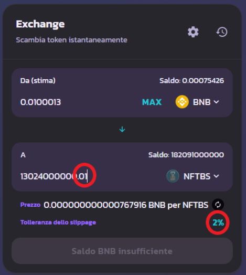Click the Da amount field 0.0100013
The image size is (246, 275).
[x=40, y=102]
